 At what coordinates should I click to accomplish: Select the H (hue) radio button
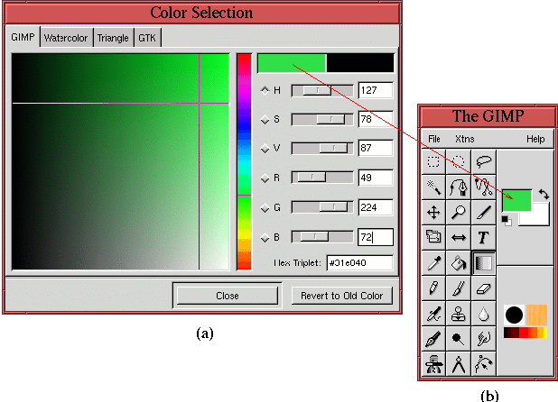tap(265, 90)
